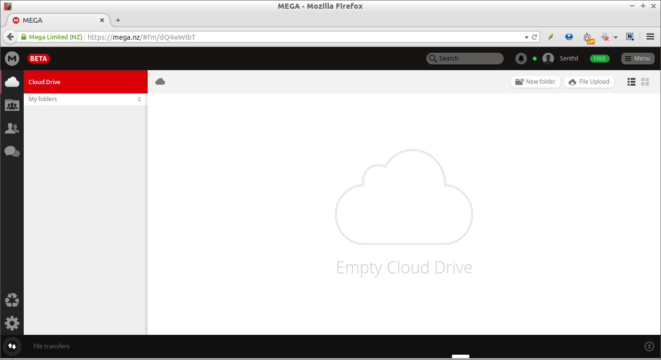Image resolution: width=661 pixels, height=360 pixels.
Task: Open the Chat conversations icon
Action: click(12, 151)
